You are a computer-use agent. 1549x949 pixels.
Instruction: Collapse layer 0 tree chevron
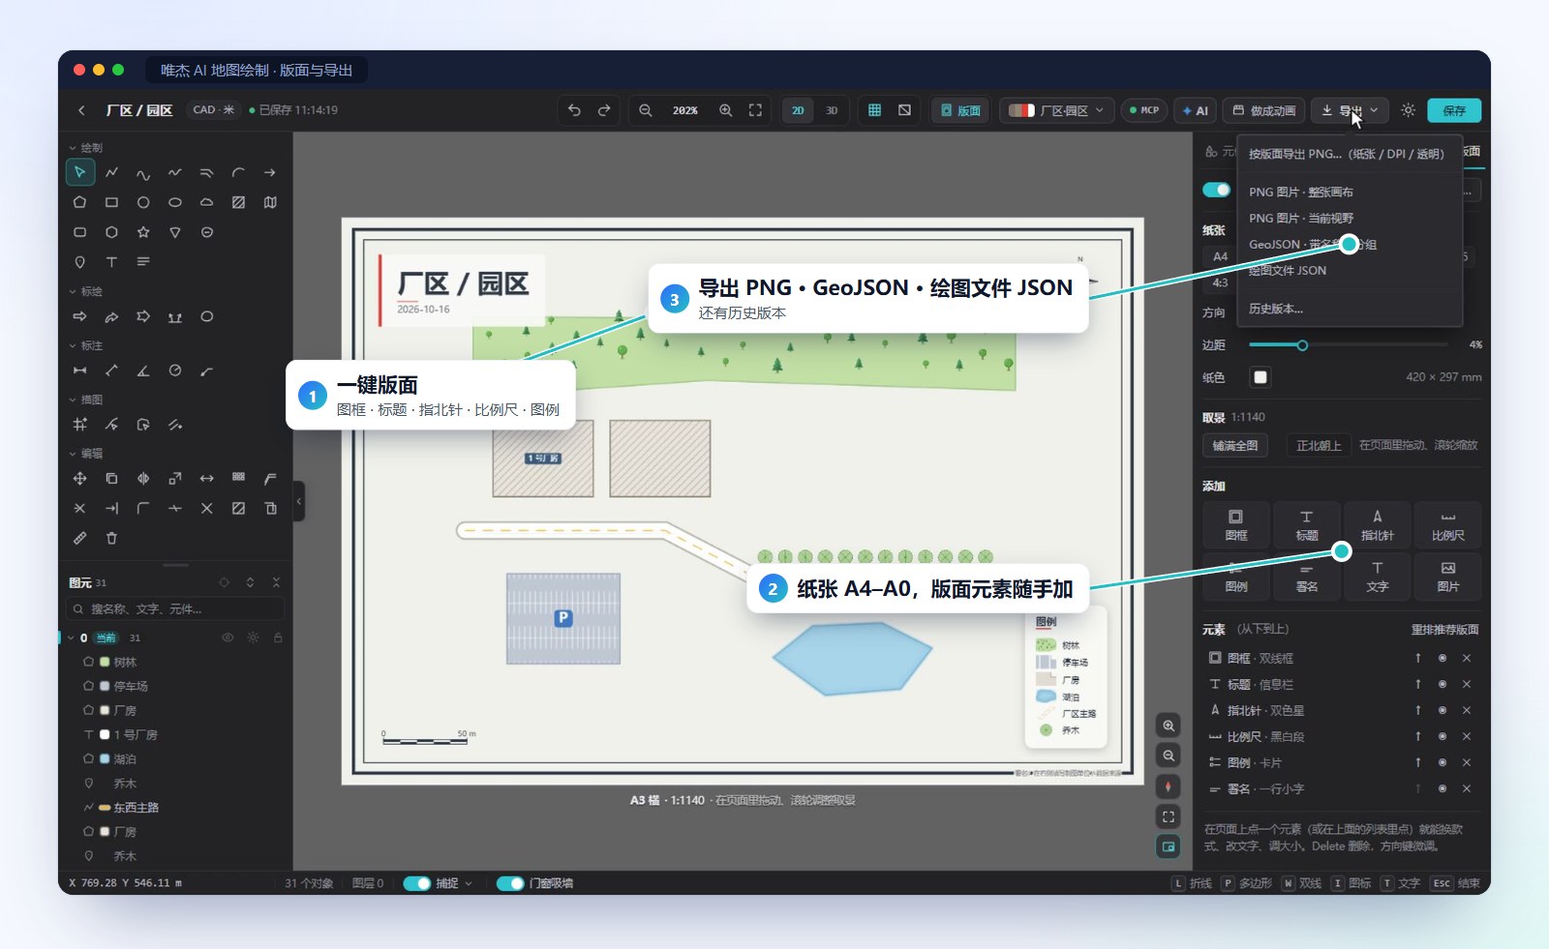pyautogui.click(x=71, y=638)
